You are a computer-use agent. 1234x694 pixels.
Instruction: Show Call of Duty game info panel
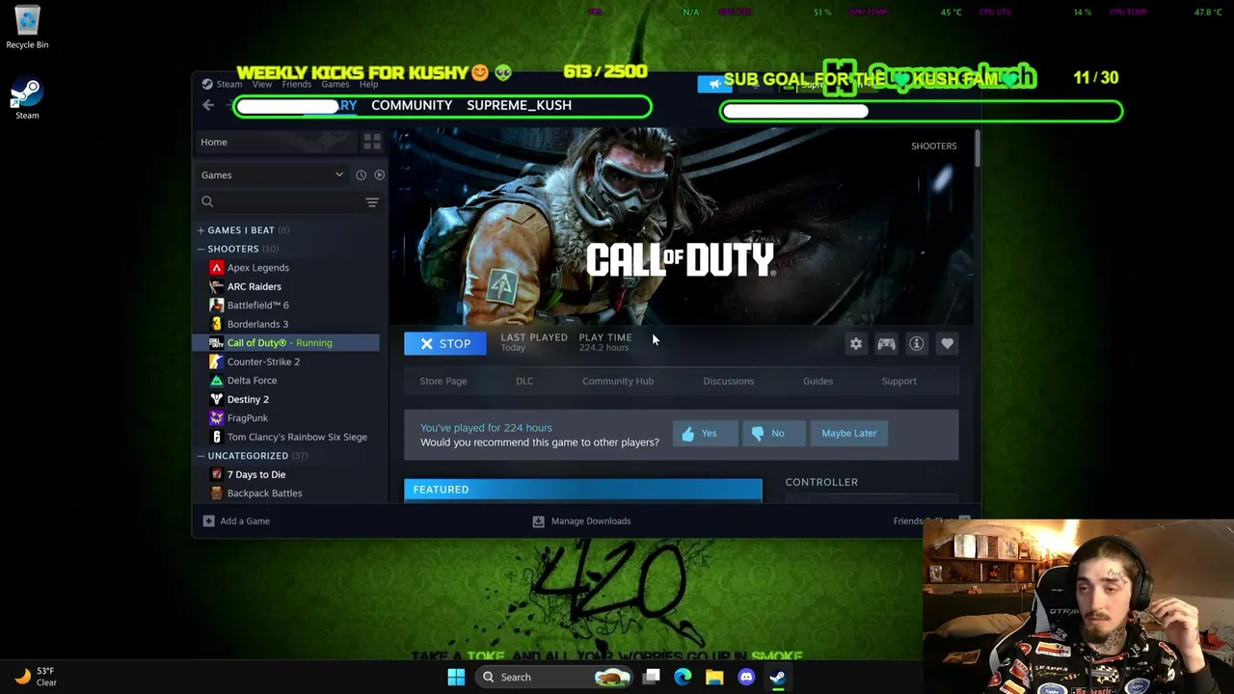click(917, 344)
